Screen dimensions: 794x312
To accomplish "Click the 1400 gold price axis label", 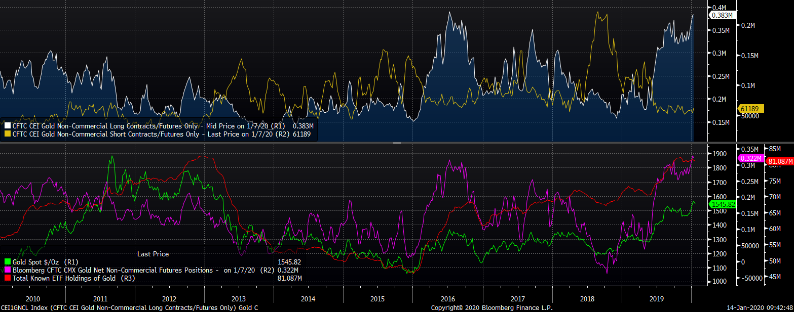I will tap(720, 225).
